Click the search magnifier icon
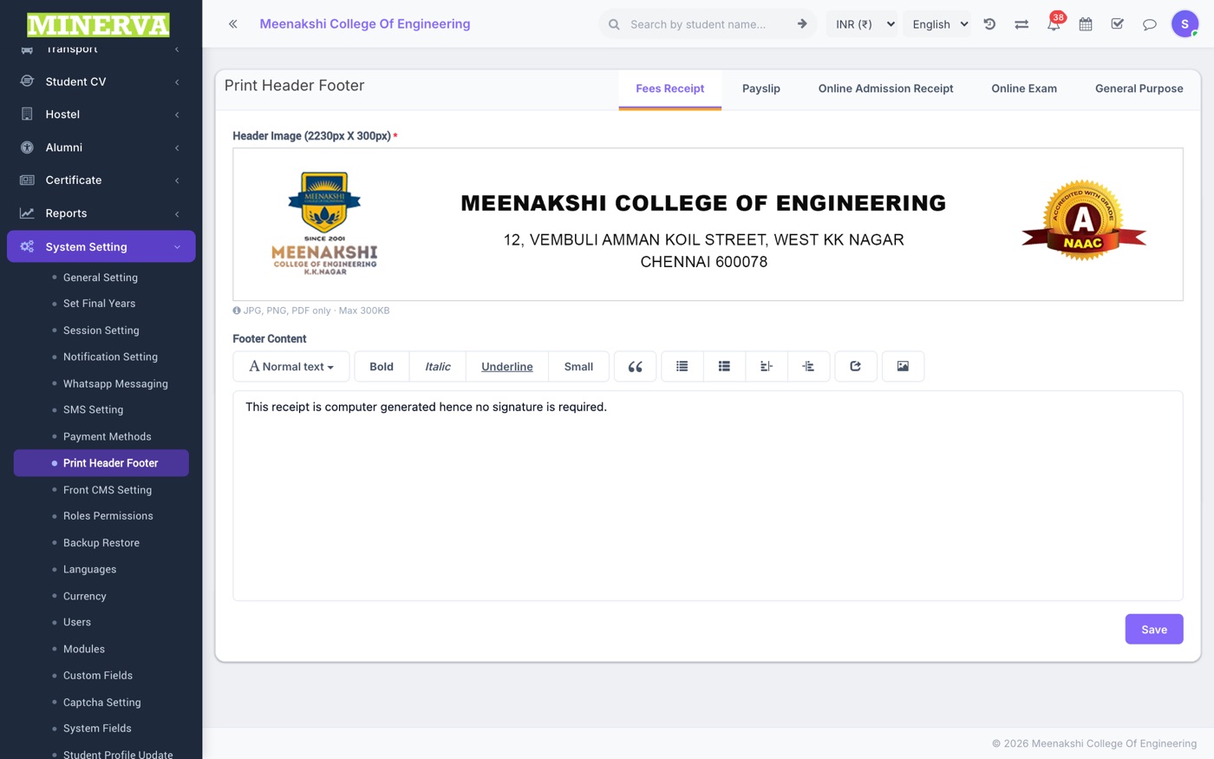Viewport: 1214px width, 759px height. (614, 24)
